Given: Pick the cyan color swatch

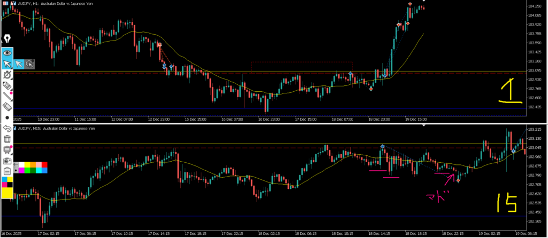Looking at the screenshot, I should 39,170.
